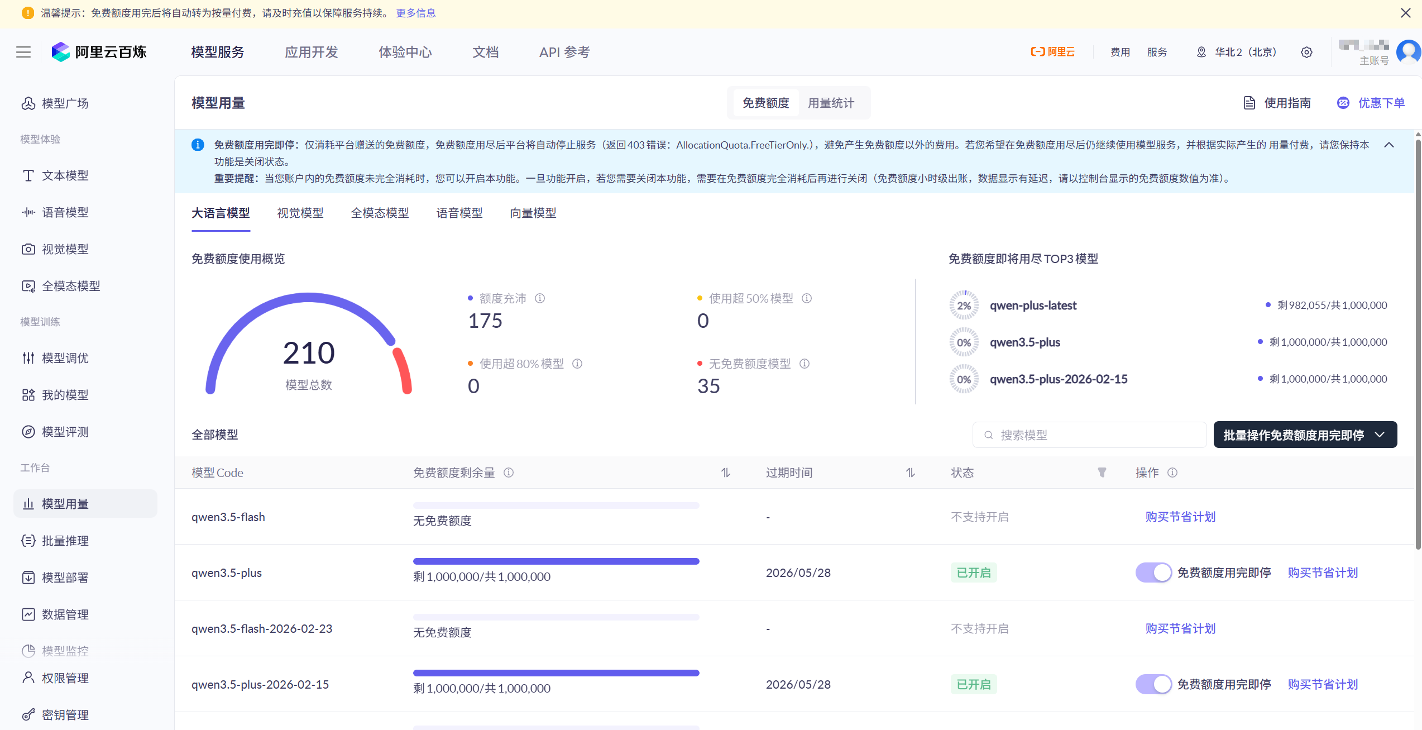Open 批量操作免费额度用完即停 dropdown

coord(1305,435)
